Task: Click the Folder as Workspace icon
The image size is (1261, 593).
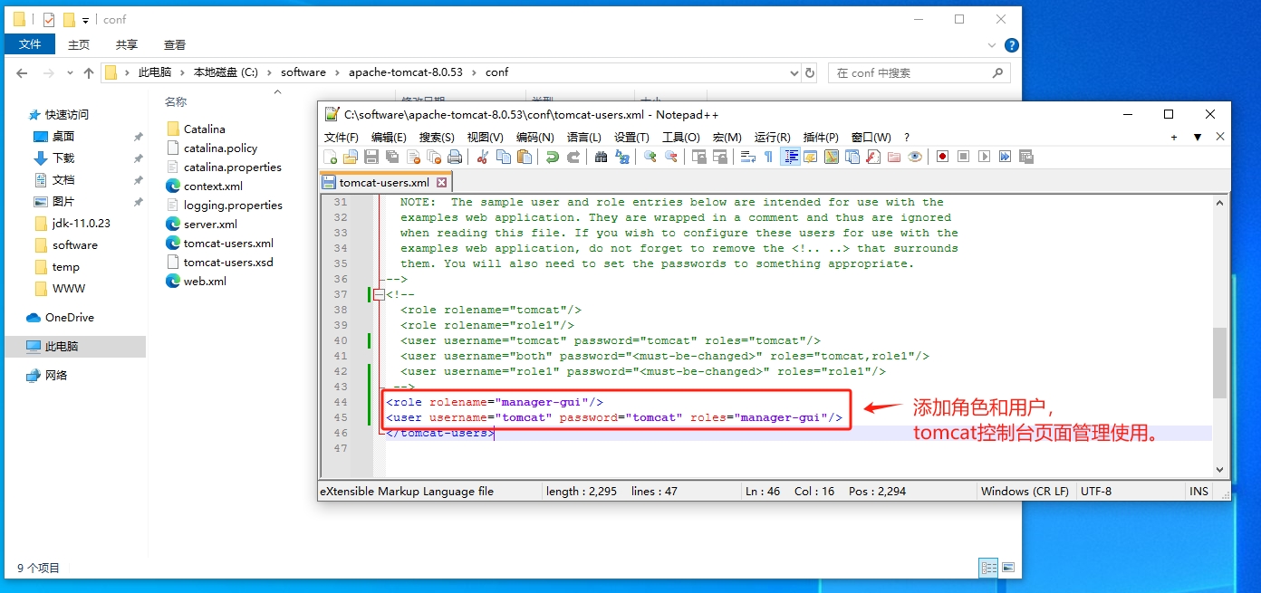Action: click(x=893, y=157)
